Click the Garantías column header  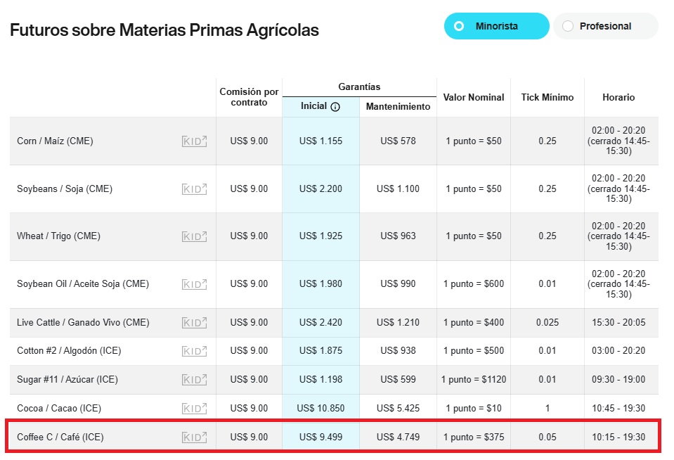[x=359, y=87]
